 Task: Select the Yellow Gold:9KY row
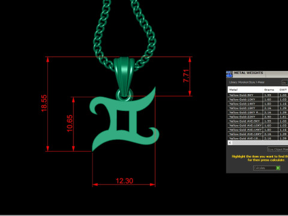click(x=258, y=95)
